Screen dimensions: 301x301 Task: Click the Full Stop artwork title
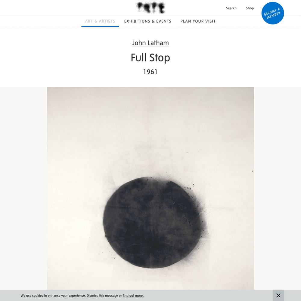(150, 57)
